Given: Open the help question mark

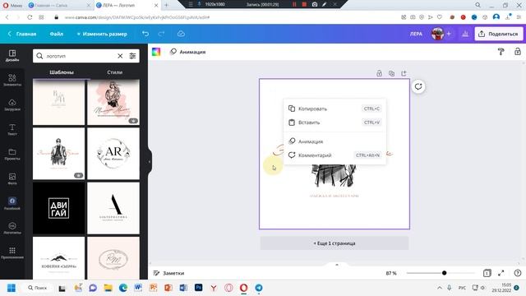Looking at the screenshot, I should click(518, 273).
